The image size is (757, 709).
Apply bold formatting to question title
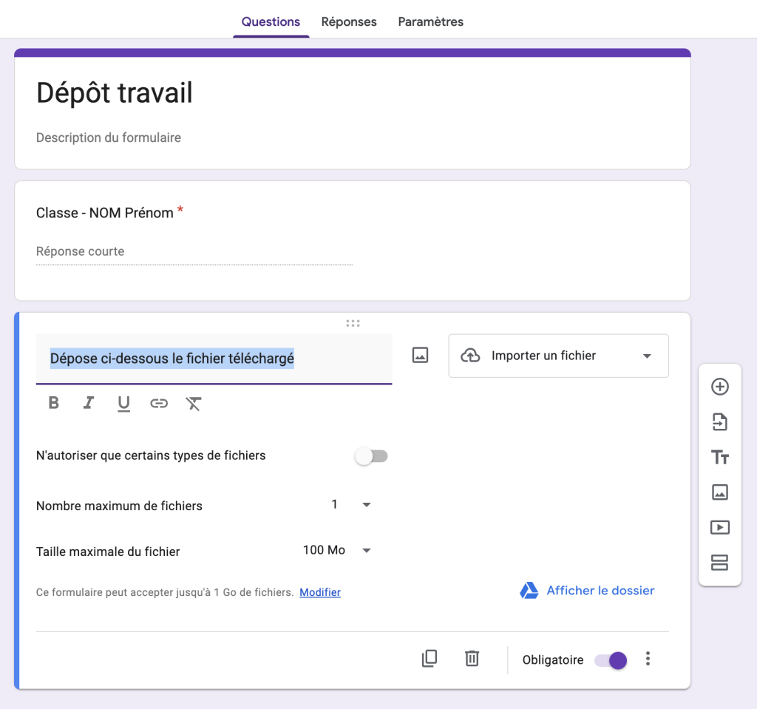(53, 403)
